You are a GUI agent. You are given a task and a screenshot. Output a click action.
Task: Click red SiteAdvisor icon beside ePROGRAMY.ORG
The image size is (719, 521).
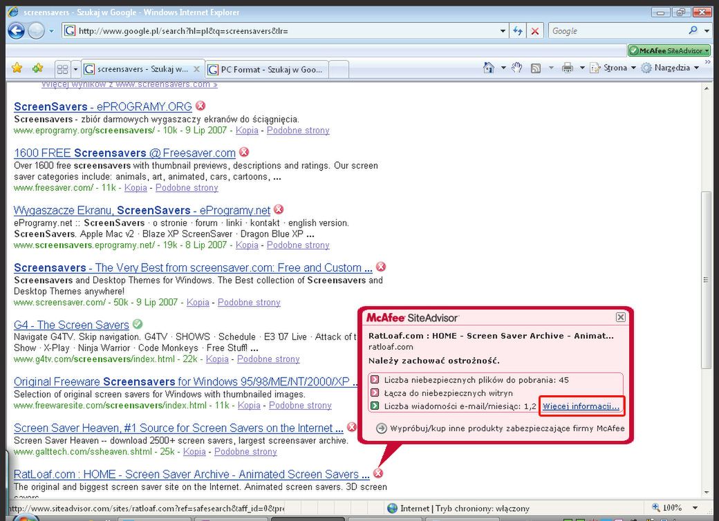[x=200, y=106]
